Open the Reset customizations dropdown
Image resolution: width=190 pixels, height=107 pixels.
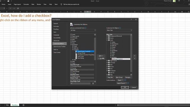(120, 80)
